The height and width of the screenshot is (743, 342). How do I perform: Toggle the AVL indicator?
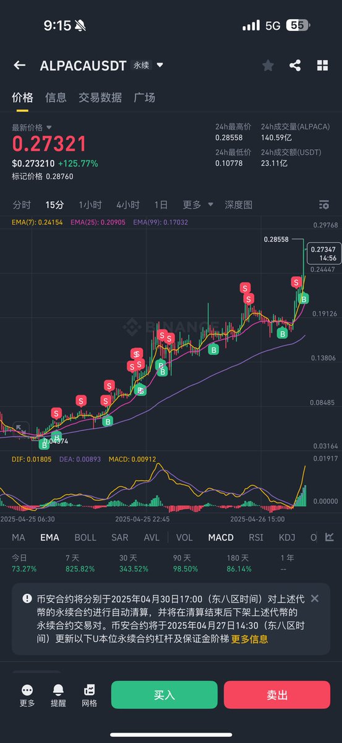[152, 537]
